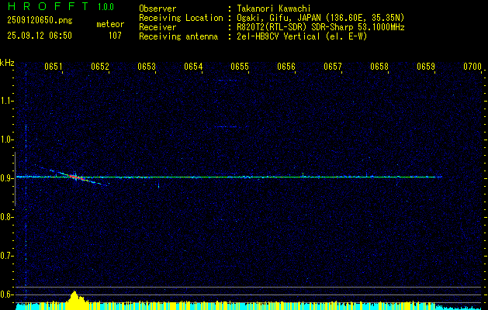Click the 0651 time marker
The height and width of the screenshot is (310, 488).
tap(54, 67)
